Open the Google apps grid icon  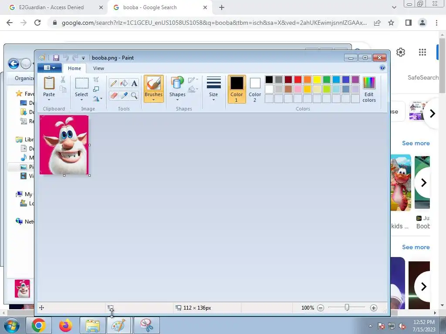pyautogui.click(x=422, y=52)
